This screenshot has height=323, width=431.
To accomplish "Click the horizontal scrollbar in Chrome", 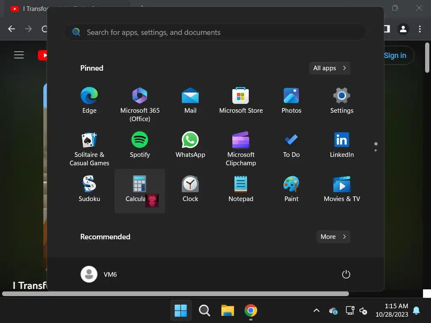I will point(176,294).
